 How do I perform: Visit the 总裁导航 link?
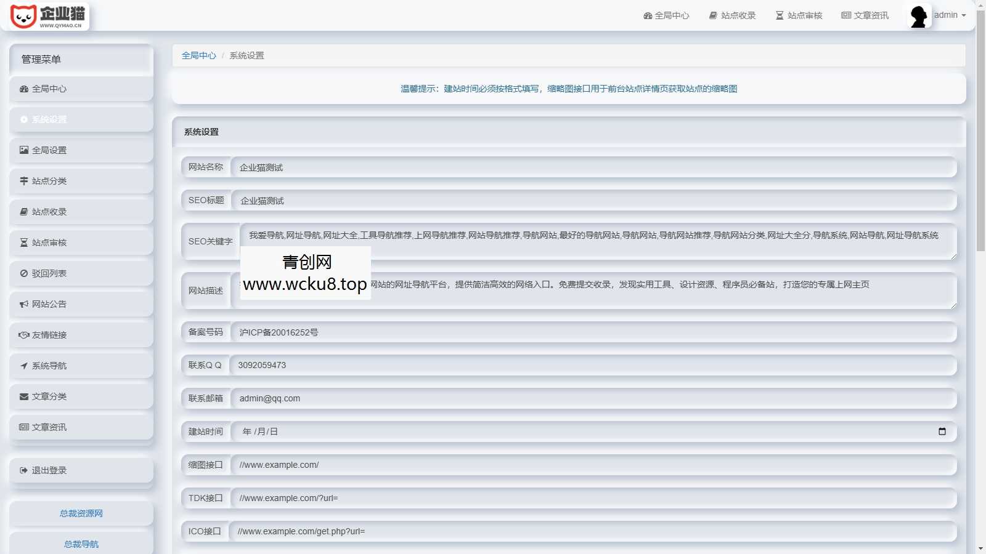pos(81,544)
